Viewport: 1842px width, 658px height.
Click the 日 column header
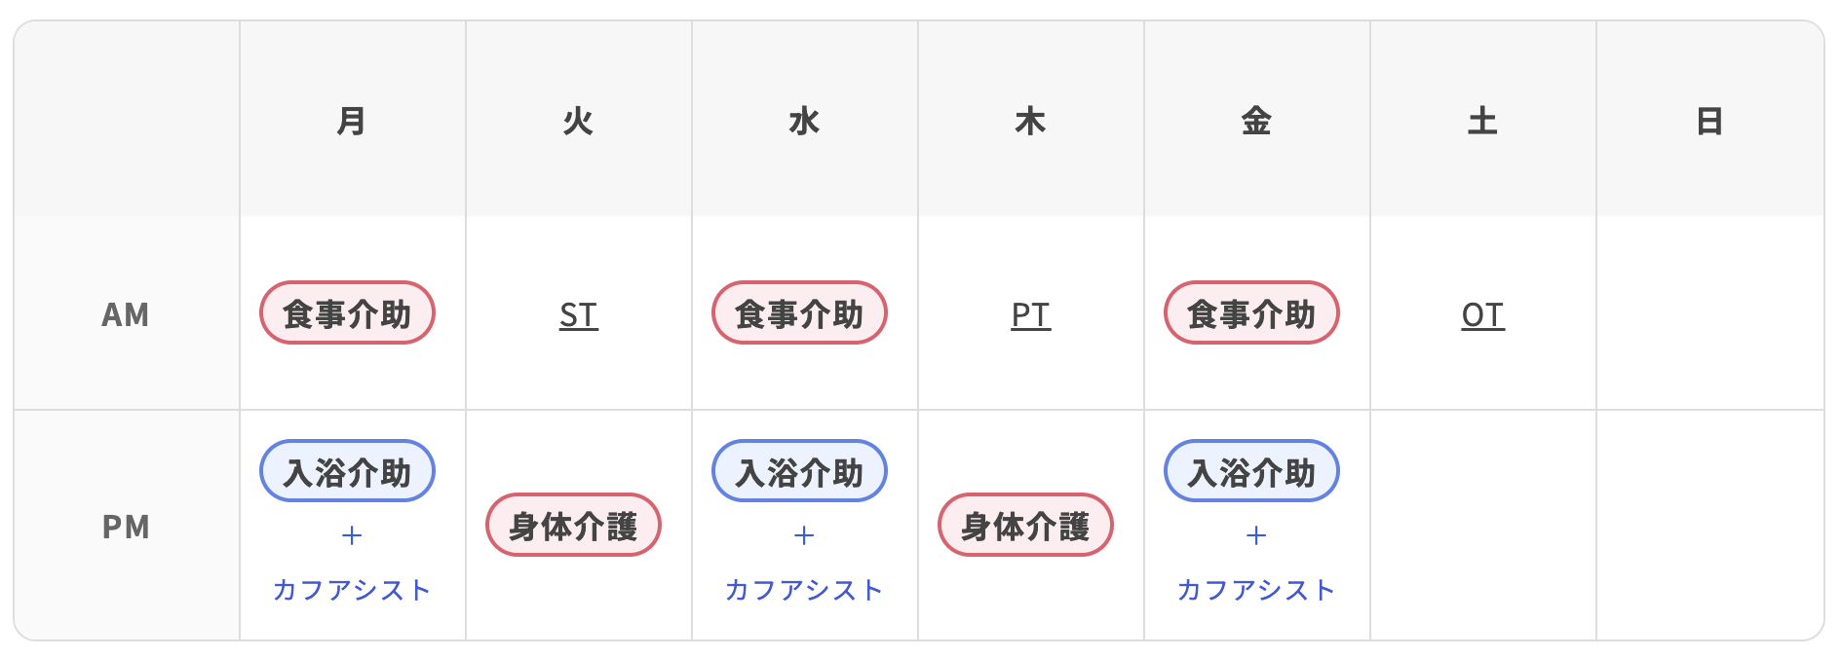tap(1709, 122)
